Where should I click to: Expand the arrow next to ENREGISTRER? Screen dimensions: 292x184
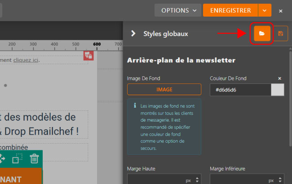click(x=265, y=10)
